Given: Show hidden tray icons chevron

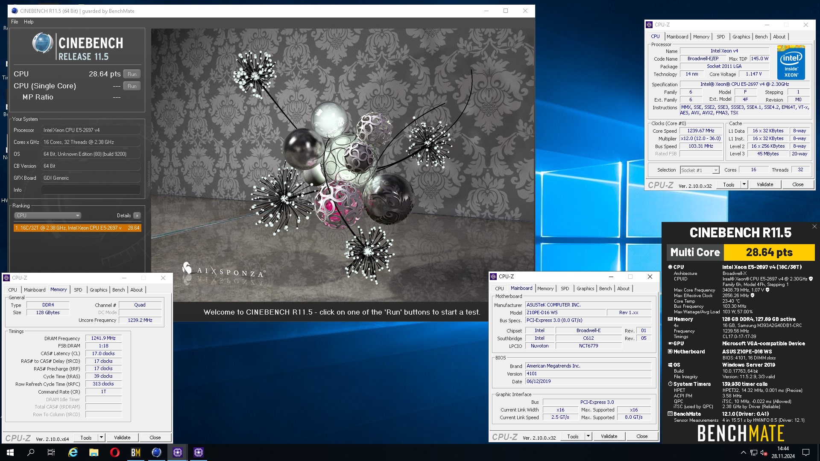Looking at the screenshot, I should 744,452.
